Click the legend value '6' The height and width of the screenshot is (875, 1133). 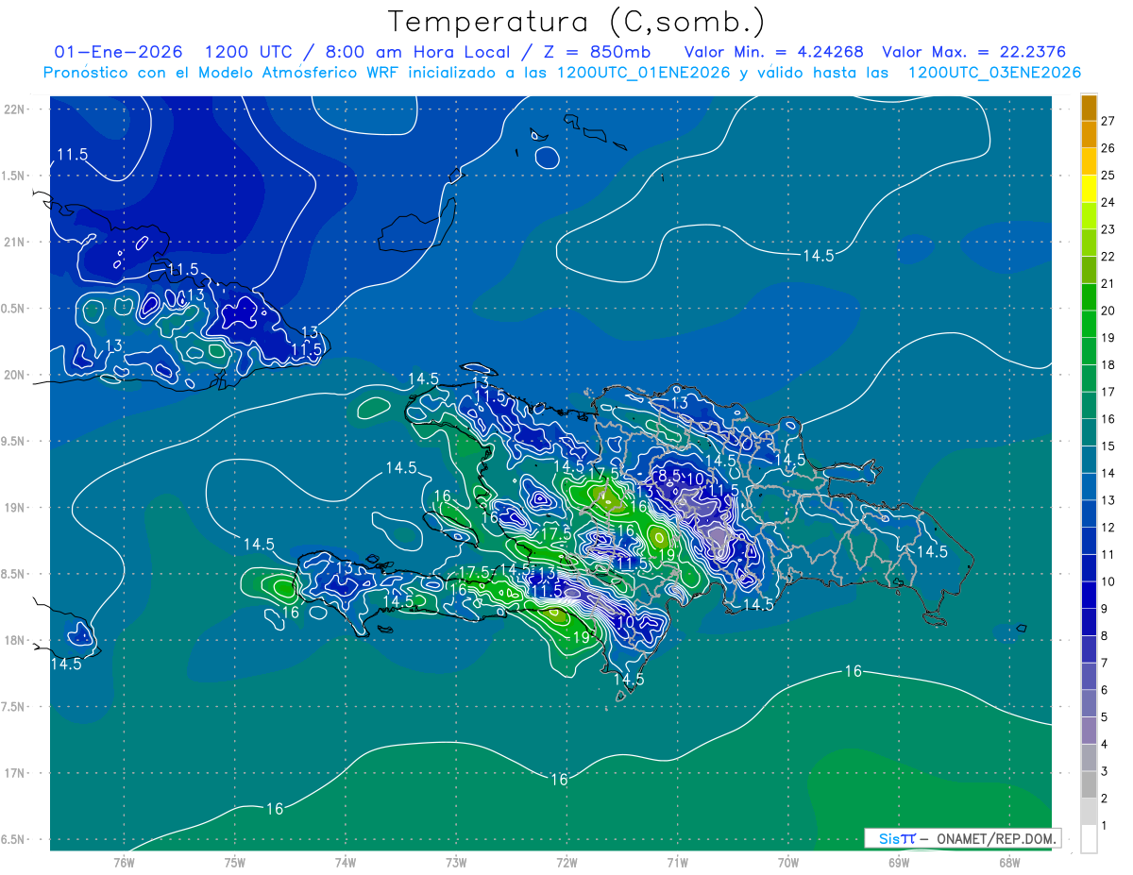coord(1105,690)
